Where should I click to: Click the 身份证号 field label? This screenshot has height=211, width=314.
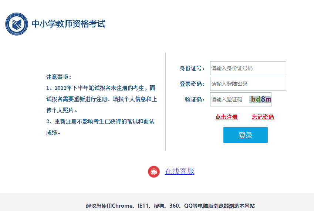[x=192, y=68]
